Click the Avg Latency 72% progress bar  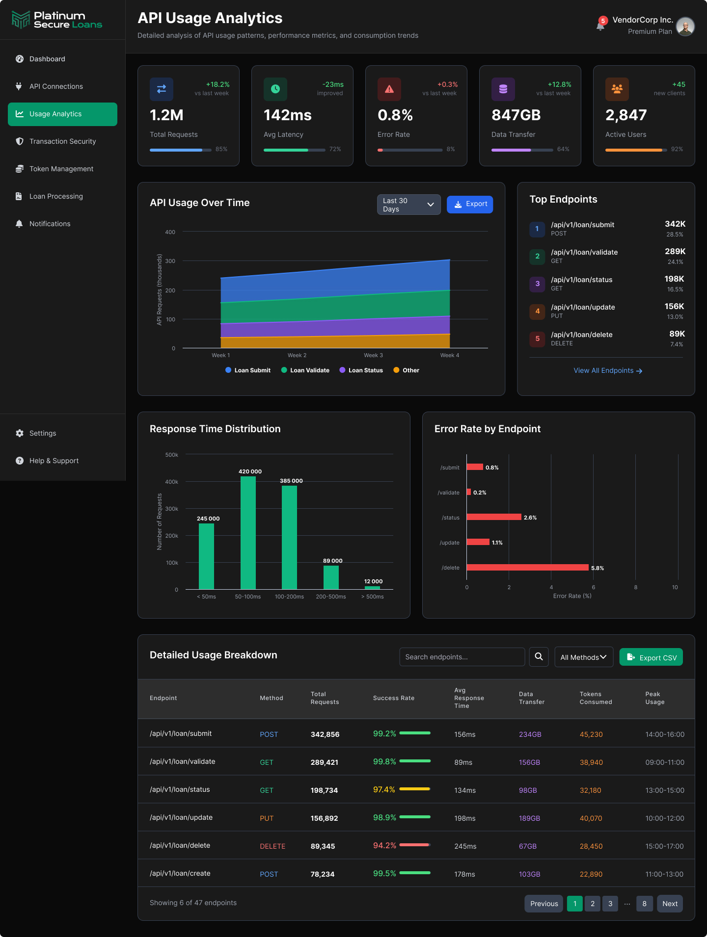[295, 150]
